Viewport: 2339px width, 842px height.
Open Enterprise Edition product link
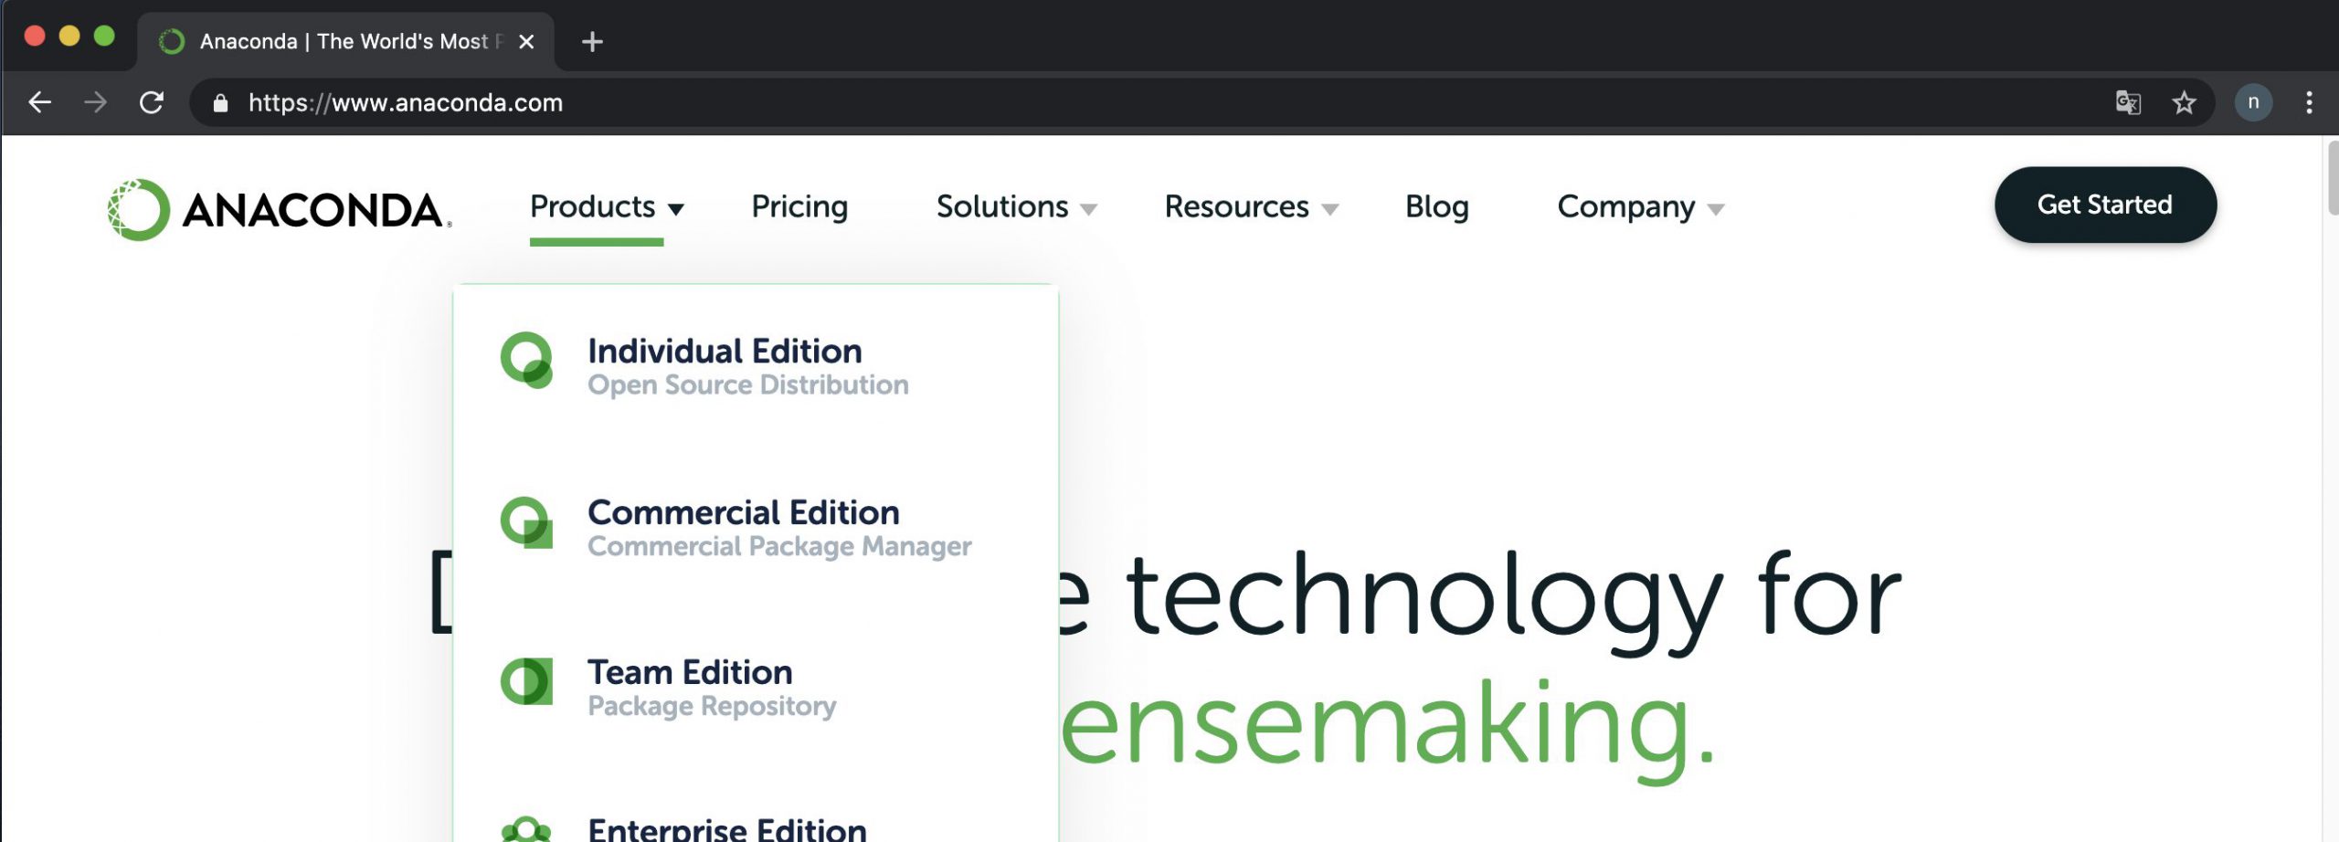[x=727, y=829]
